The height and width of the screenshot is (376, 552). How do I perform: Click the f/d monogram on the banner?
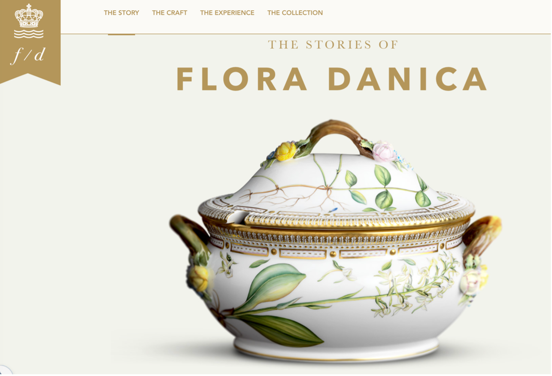click(28, 56)
